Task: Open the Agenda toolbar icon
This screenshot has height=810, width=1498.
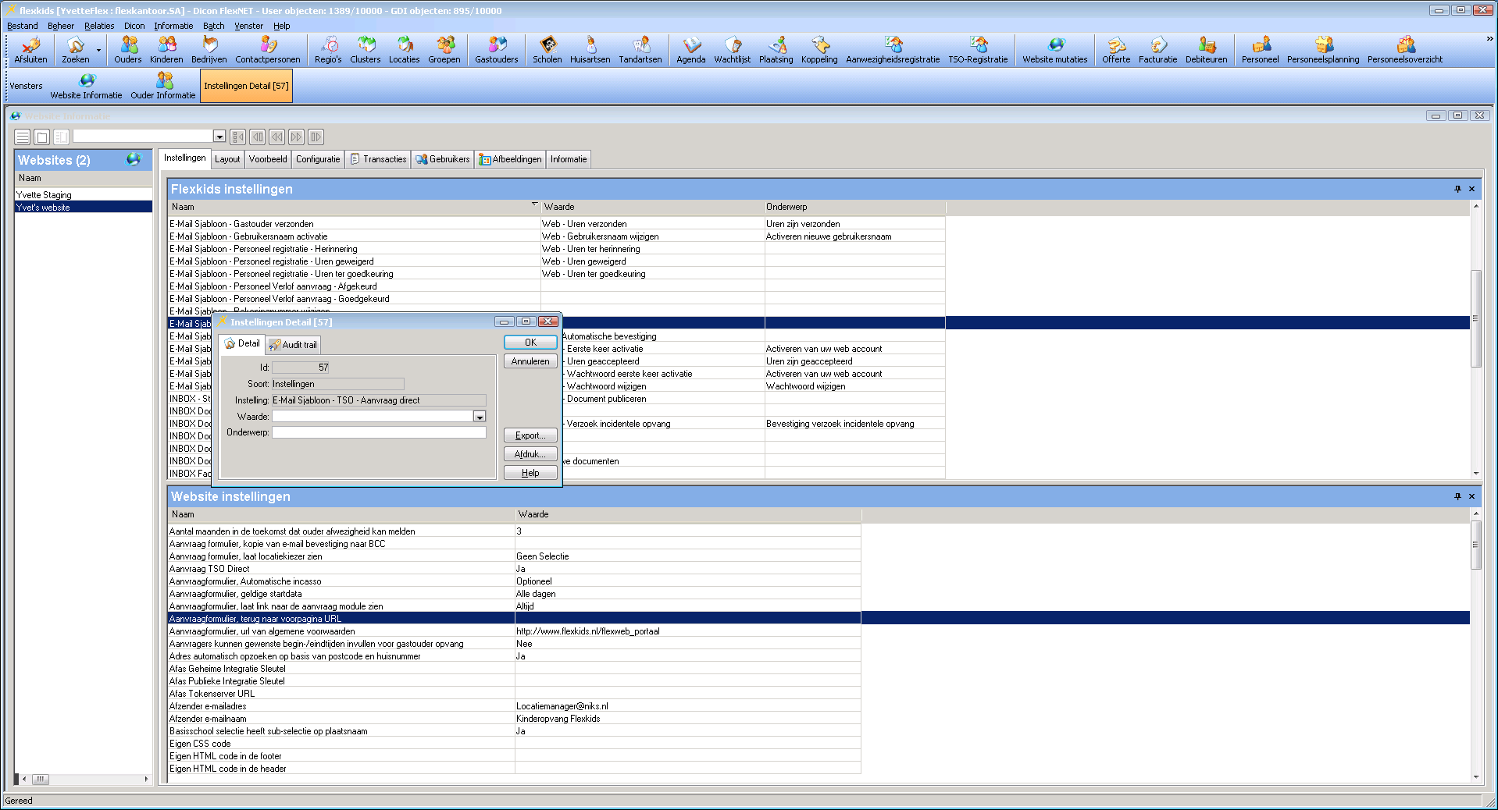Action: 690,49
